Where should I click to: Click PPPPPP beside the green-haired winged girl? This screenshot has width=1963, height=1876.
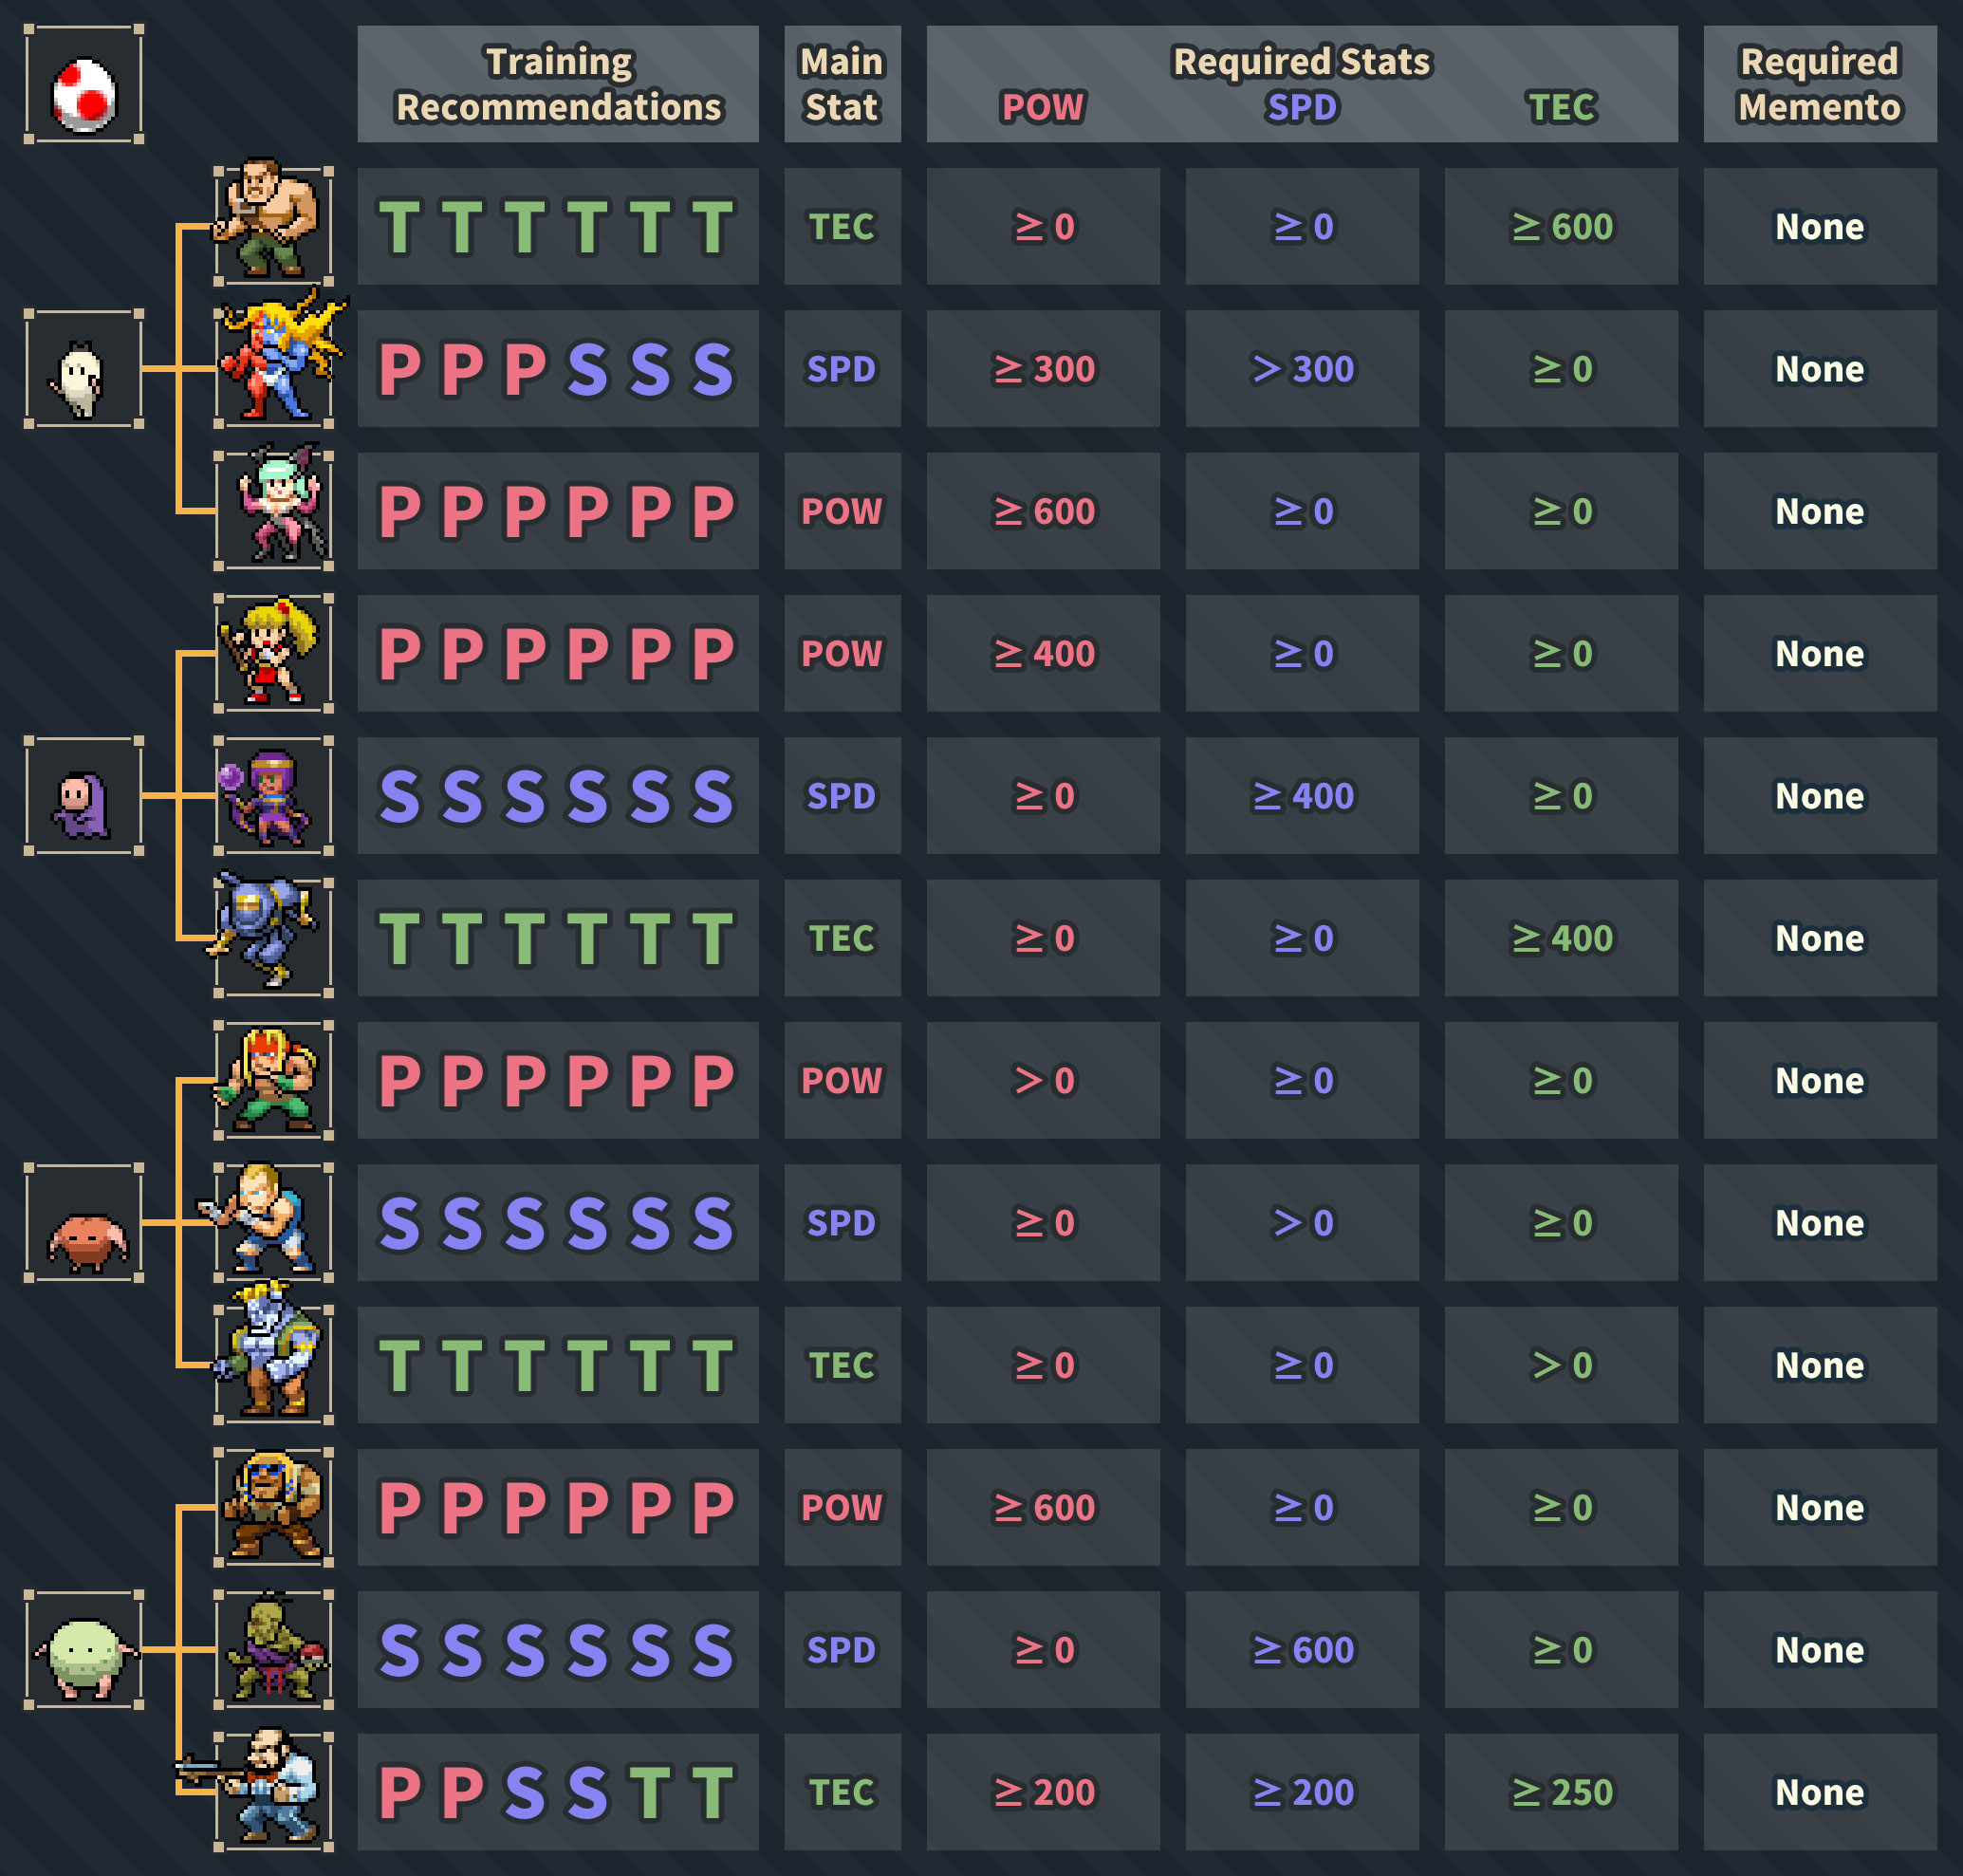tap(558, 511)
